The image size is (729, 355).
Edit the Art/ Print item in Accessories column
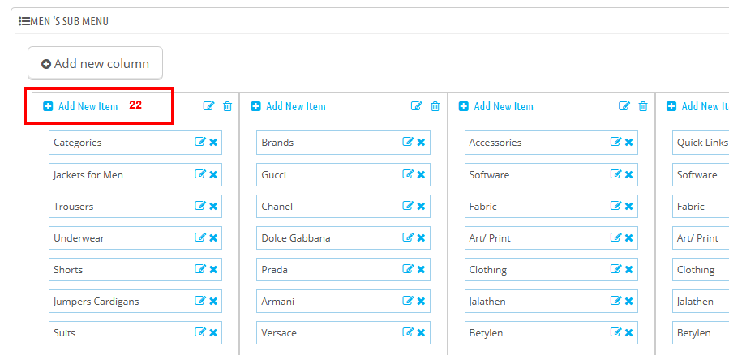[615, 238]
